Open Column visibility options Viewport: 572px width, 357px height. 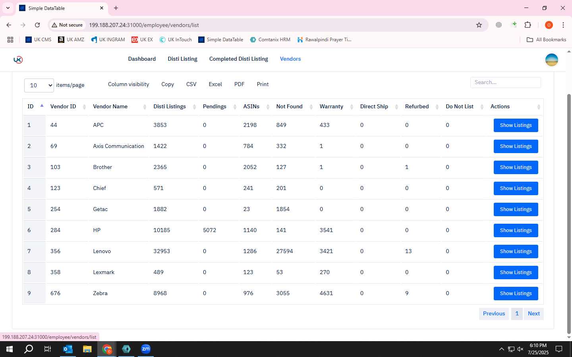click(x=129, y=84)
